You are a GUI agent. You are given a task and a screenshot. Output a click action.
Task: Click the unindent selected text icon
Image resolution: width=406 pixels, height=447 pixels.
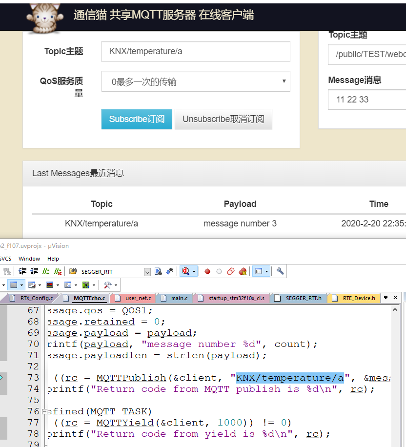click(x=34, y=271)
